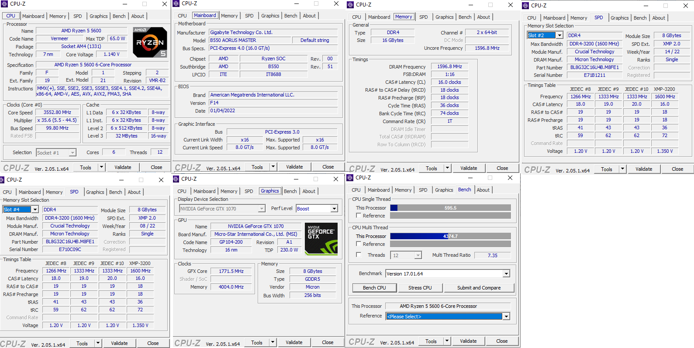Image resolution: width=694 pixels, height=348 pixels.
Task: Expand Tools arrow in the Mainboard window
Action: 273,167
